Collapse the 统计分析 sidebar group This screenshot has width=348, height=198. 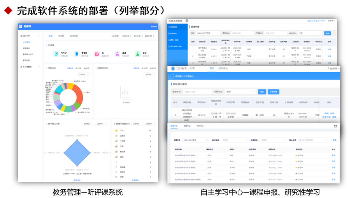(39, 36)
